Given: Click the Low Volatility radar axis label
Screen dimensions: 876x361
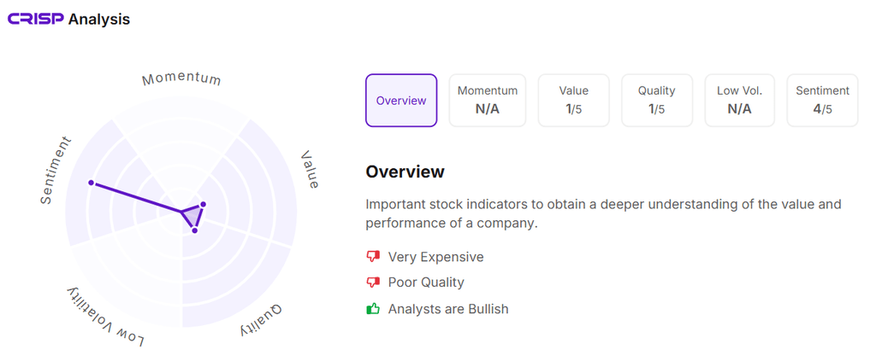Looking at the screenshot, I should point(105,317).
